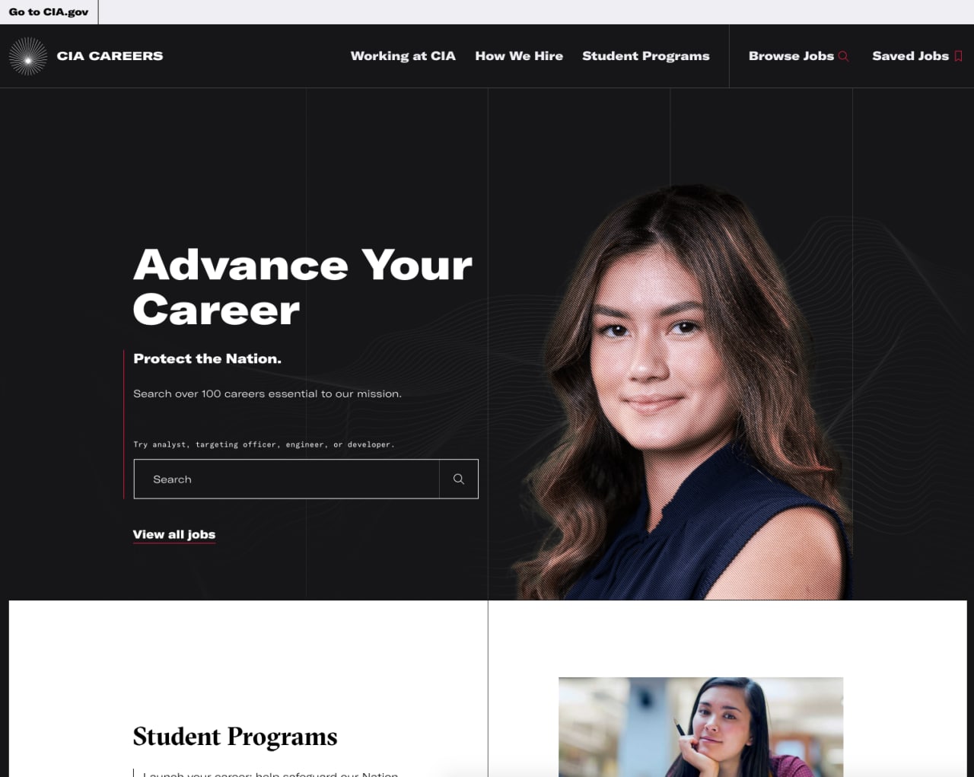
Task: Open the How We Hire menu
Action: 519,56
